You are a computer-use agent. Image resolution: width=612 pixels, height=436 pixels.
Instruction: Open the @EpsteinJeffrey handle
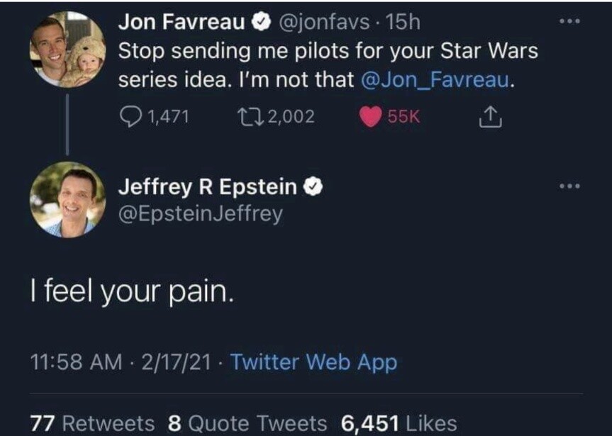pos(200,213)
